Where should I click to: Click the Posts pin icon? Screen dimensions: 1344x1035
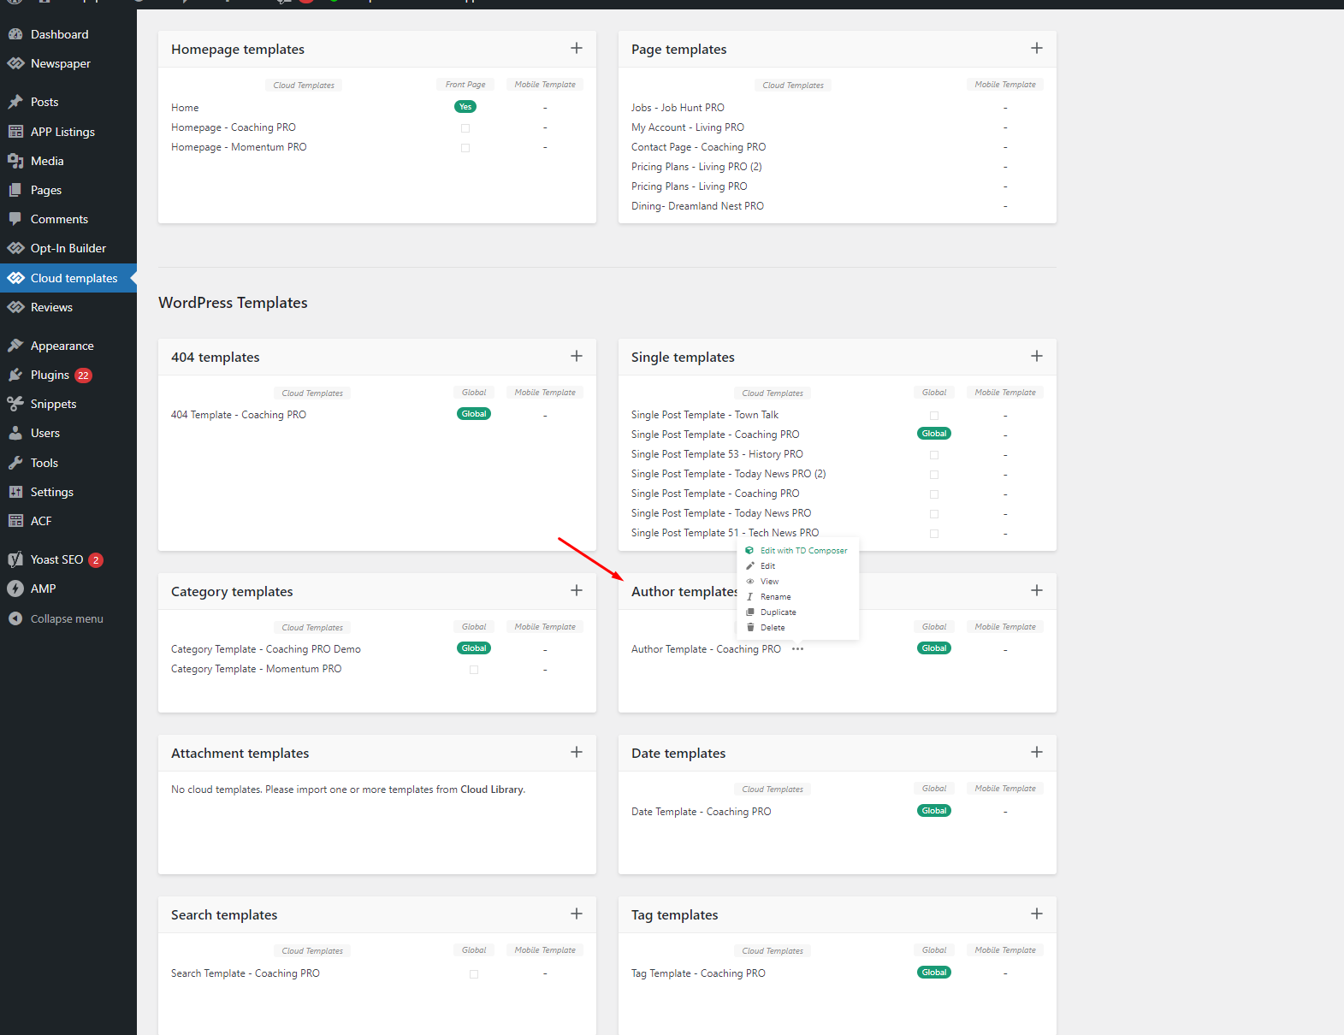coord(15,102)
